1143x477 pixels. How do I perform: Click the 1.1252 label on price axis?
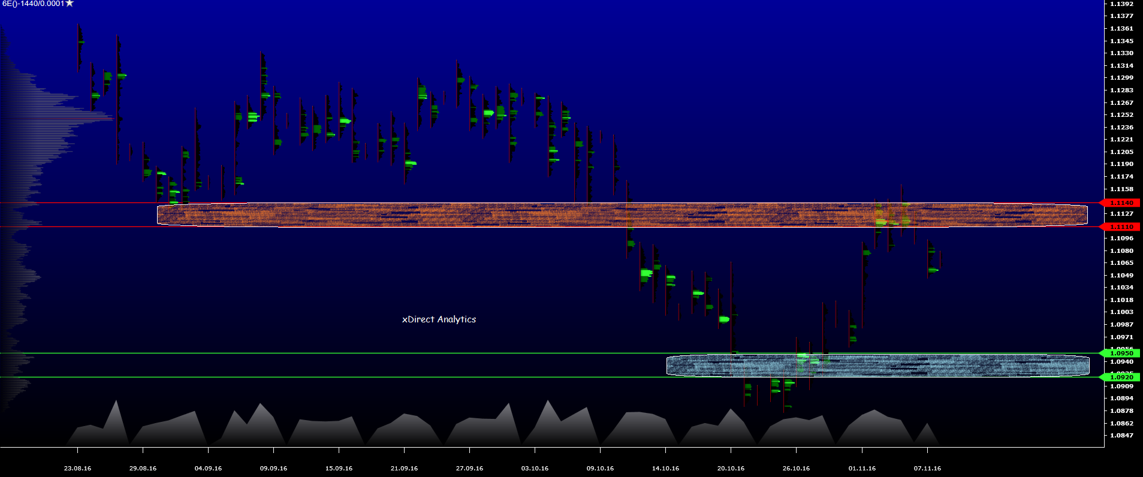1121,115
